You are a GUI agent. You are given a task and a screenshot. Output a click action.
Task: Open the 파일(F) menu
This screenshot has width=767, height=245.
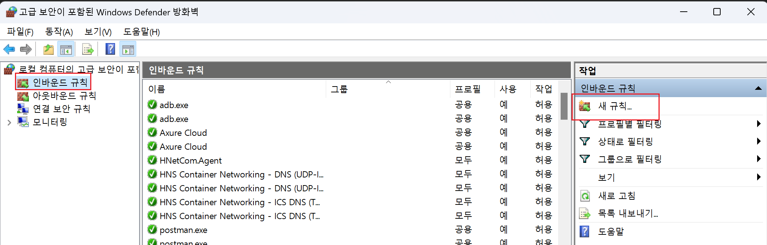point(20,32)
